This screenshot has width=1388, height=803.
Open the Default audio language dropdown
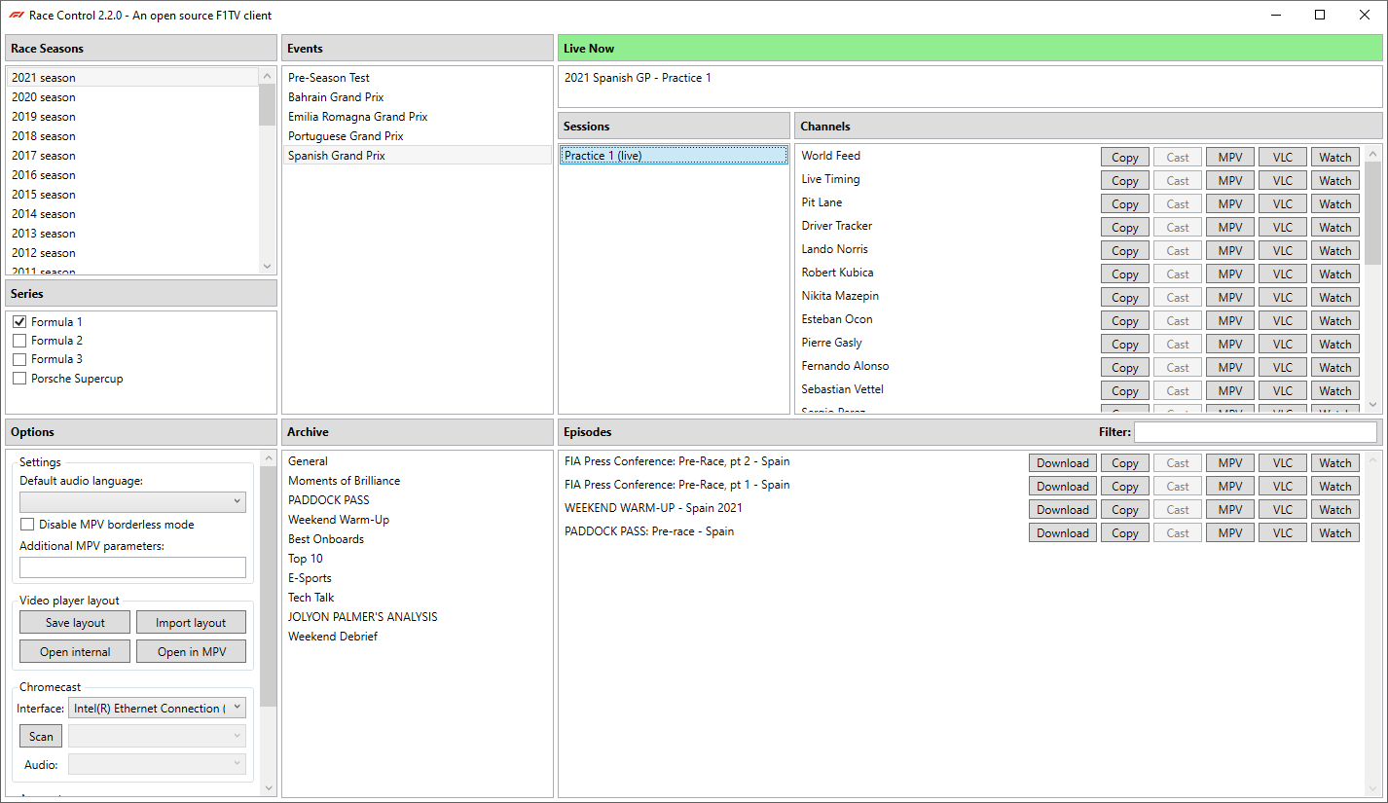[132, 501]
